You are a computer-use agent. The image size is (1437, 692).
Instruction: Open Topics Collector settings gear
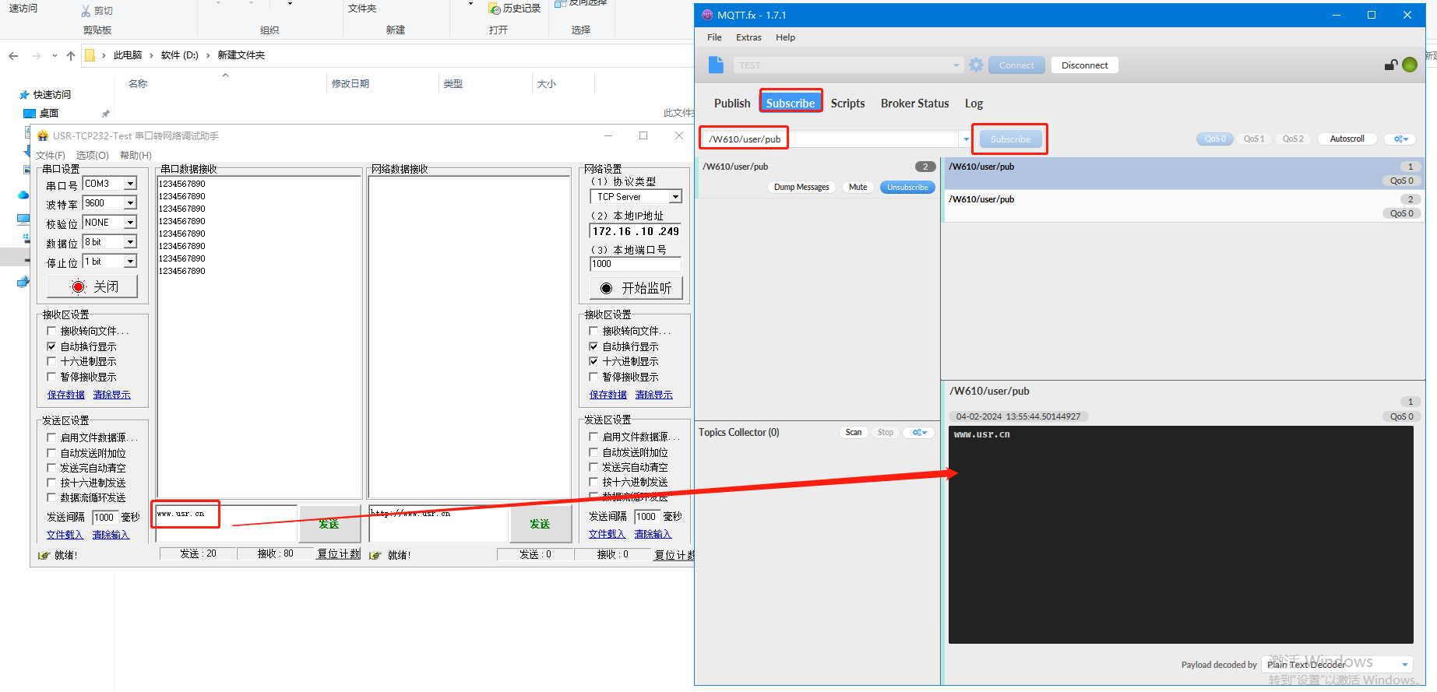tap(919, 433)
